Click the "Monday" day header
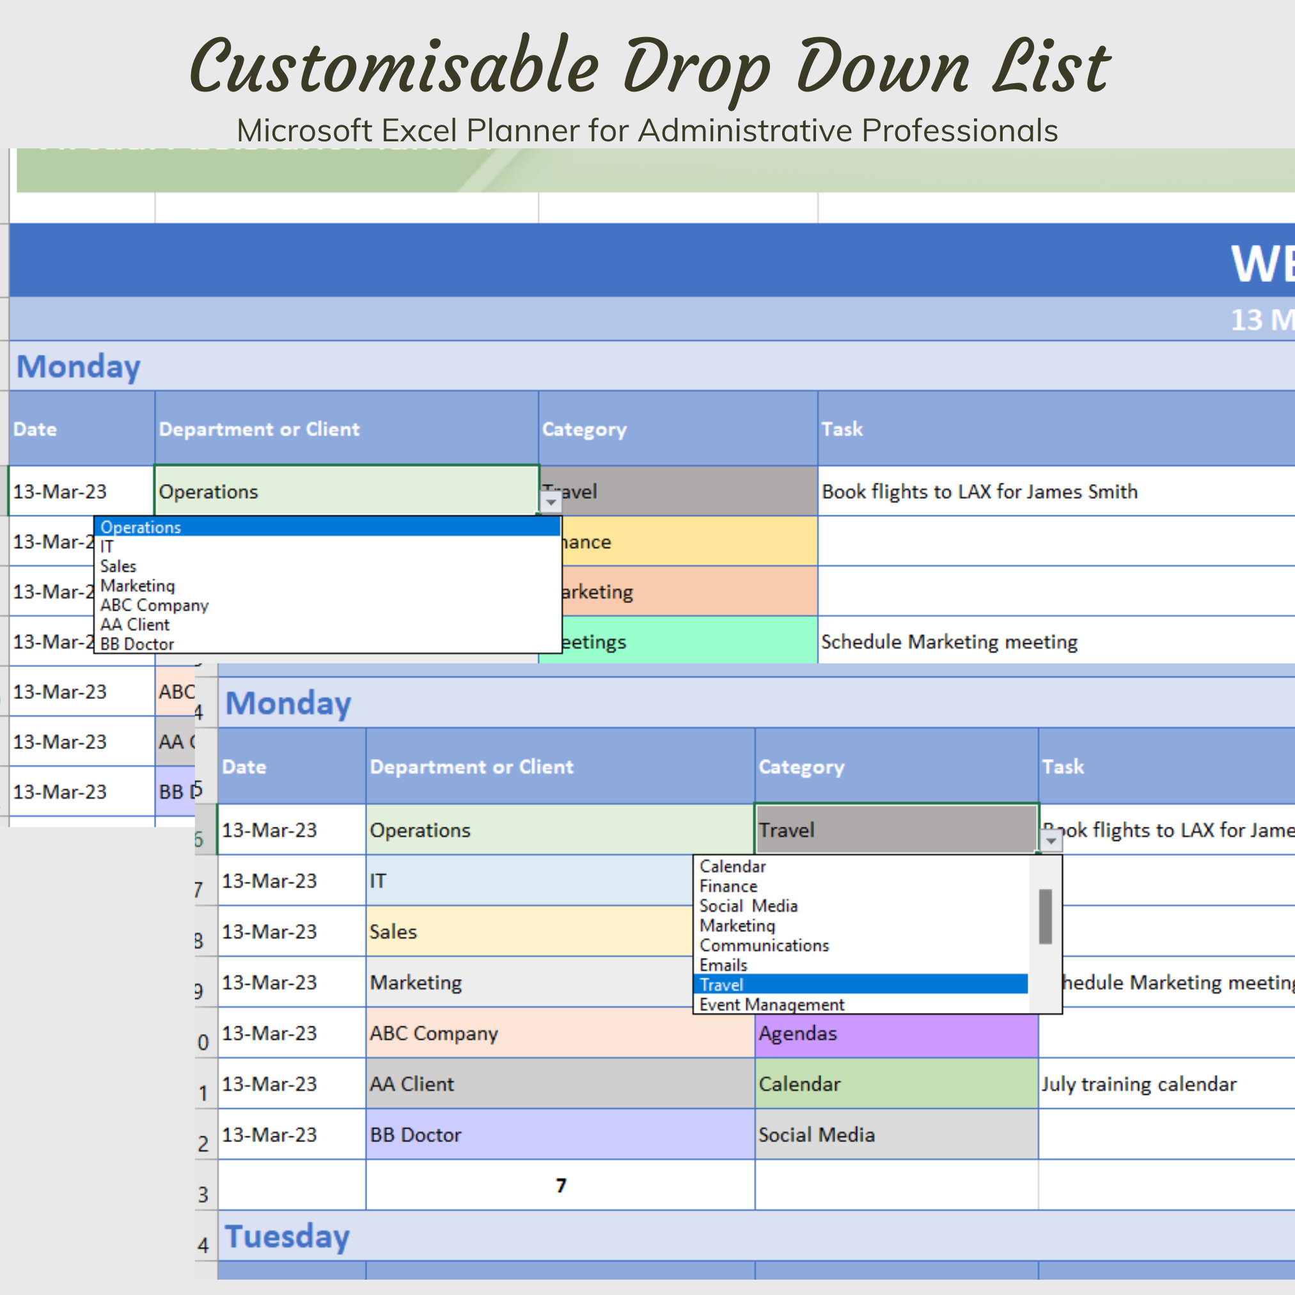This screenshot has height=1295, width=1295. pos(288,703)
